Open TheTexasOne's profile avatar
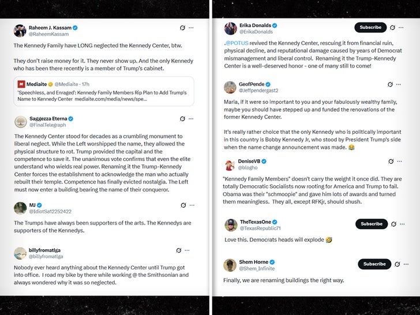Screen dimensions: 420x315 click(230, 225)
